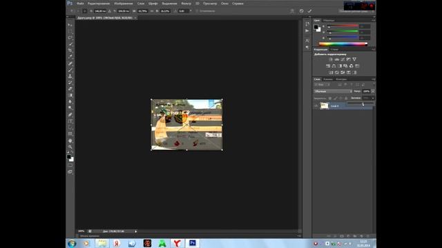Viewport: 442px width, 248px height.
Task: Open the workspace switcher dropdown
Action: pos(357,11)
